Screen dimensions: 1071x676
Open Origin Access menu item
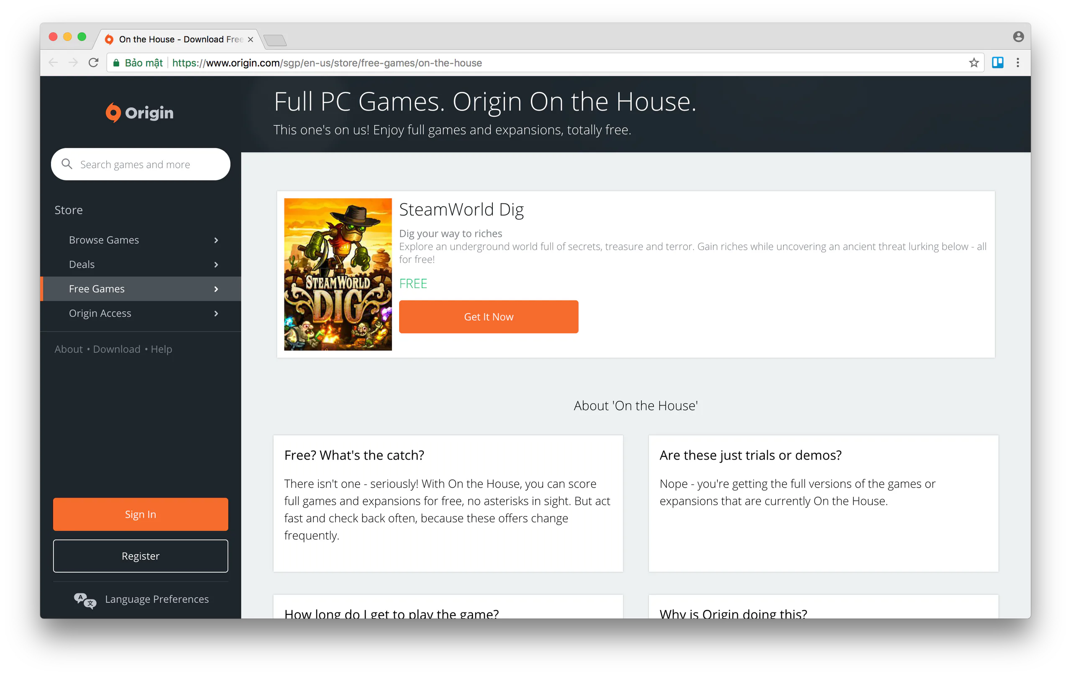coord(141,314)
